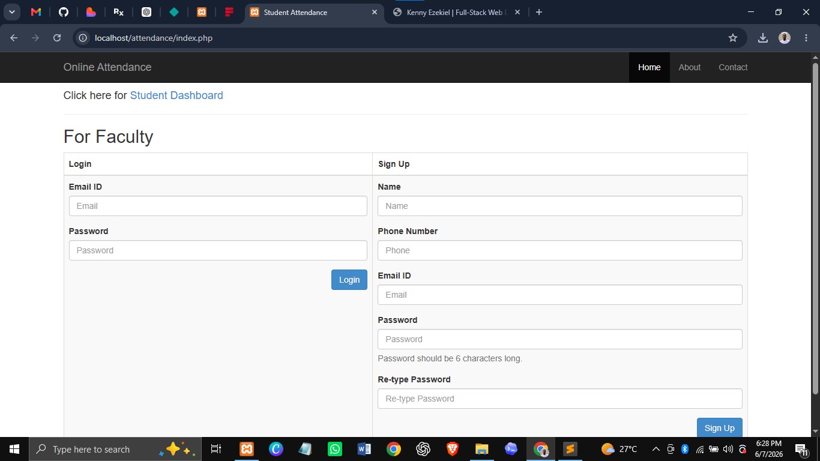Focus the Login Password field
The image size is (820, 461).
click(x=218, y=250)
